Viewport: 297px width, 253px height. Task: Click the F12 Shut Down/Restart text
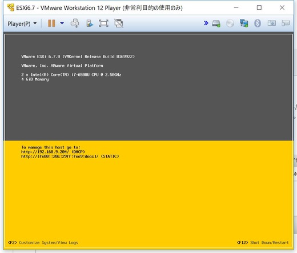tap(263, 243)
